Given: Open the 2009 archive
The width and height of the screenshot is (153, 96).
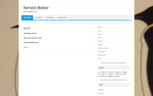Looking at the screenshot, I should 121,74.
